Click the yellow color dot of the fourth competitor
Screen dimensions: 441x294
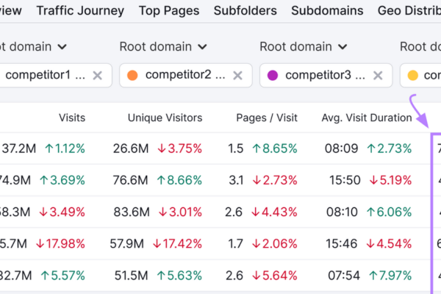[412, 76]
